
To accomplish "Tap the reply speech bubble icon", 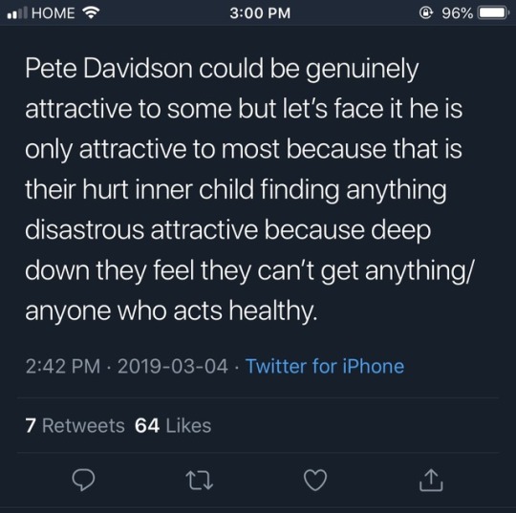I will point(83,481).
